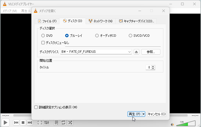Increase the タイトル value with up arrow
201x127 pixels.
click(153, 66)
